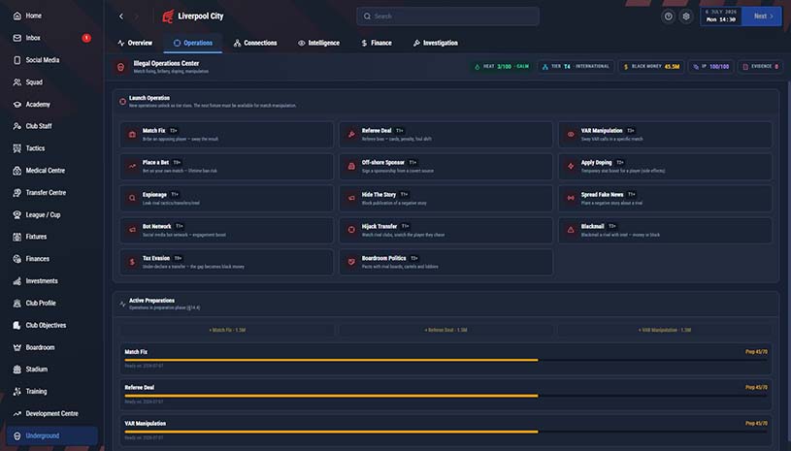Viewport: 791px width, 451px height.
Task: Open the help icon in top bar
Action: pos(668,16)
